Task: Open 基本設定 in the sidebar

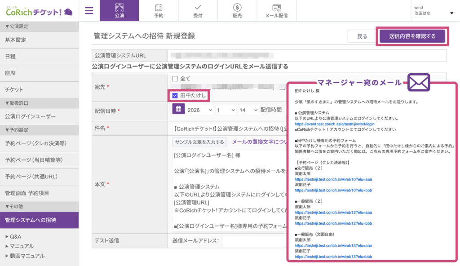Action: [x=16, y=40]
